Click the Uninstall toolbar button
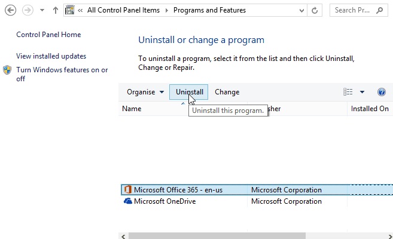Viewport: 393px width, 239px height. 189,92
